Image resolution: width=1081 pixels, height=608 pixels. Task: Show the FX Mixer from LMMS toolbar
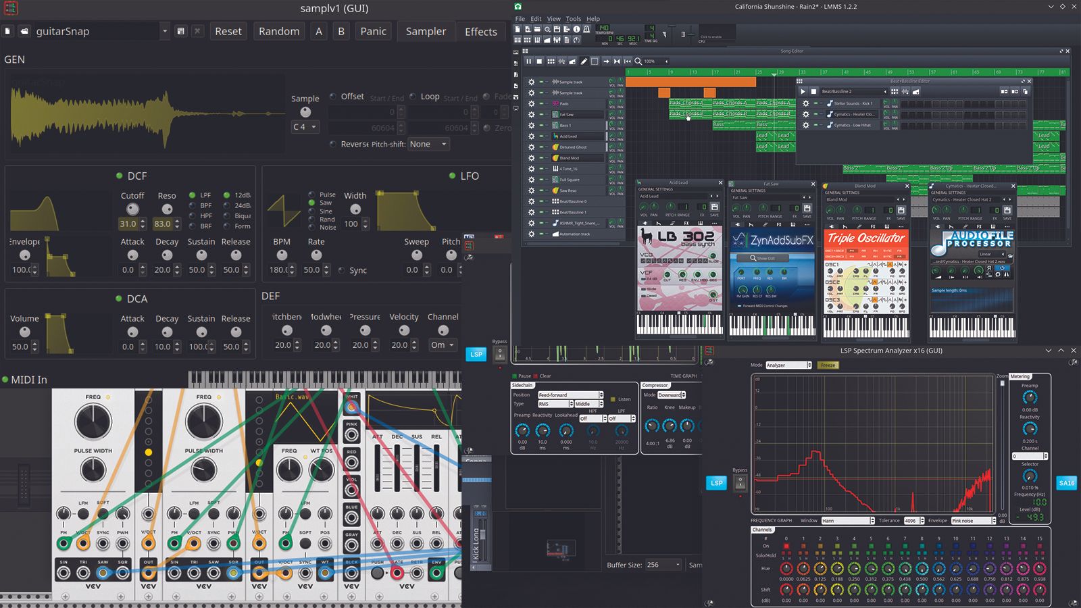557,40
